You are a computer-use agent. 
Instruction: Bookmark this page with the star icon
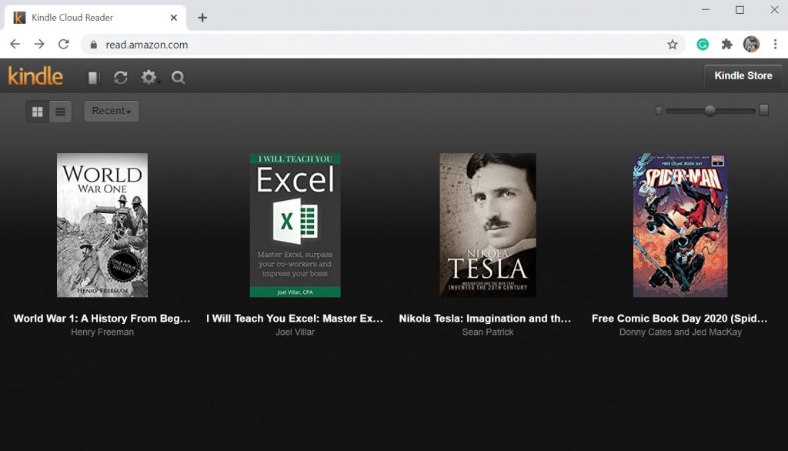pos(673,45)
